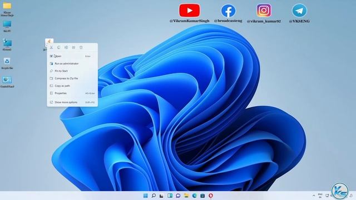Select the This PC desktop icon

(x=7, y=26)
